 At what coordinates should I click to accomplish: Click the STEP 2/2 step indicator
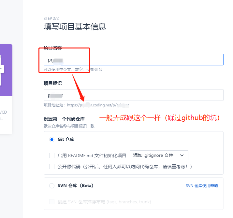(51, 19)
